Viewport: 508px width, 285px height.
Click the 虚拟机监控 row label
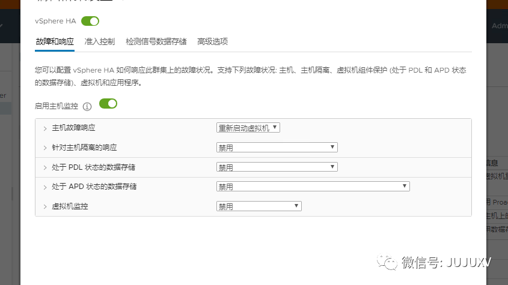70,206
